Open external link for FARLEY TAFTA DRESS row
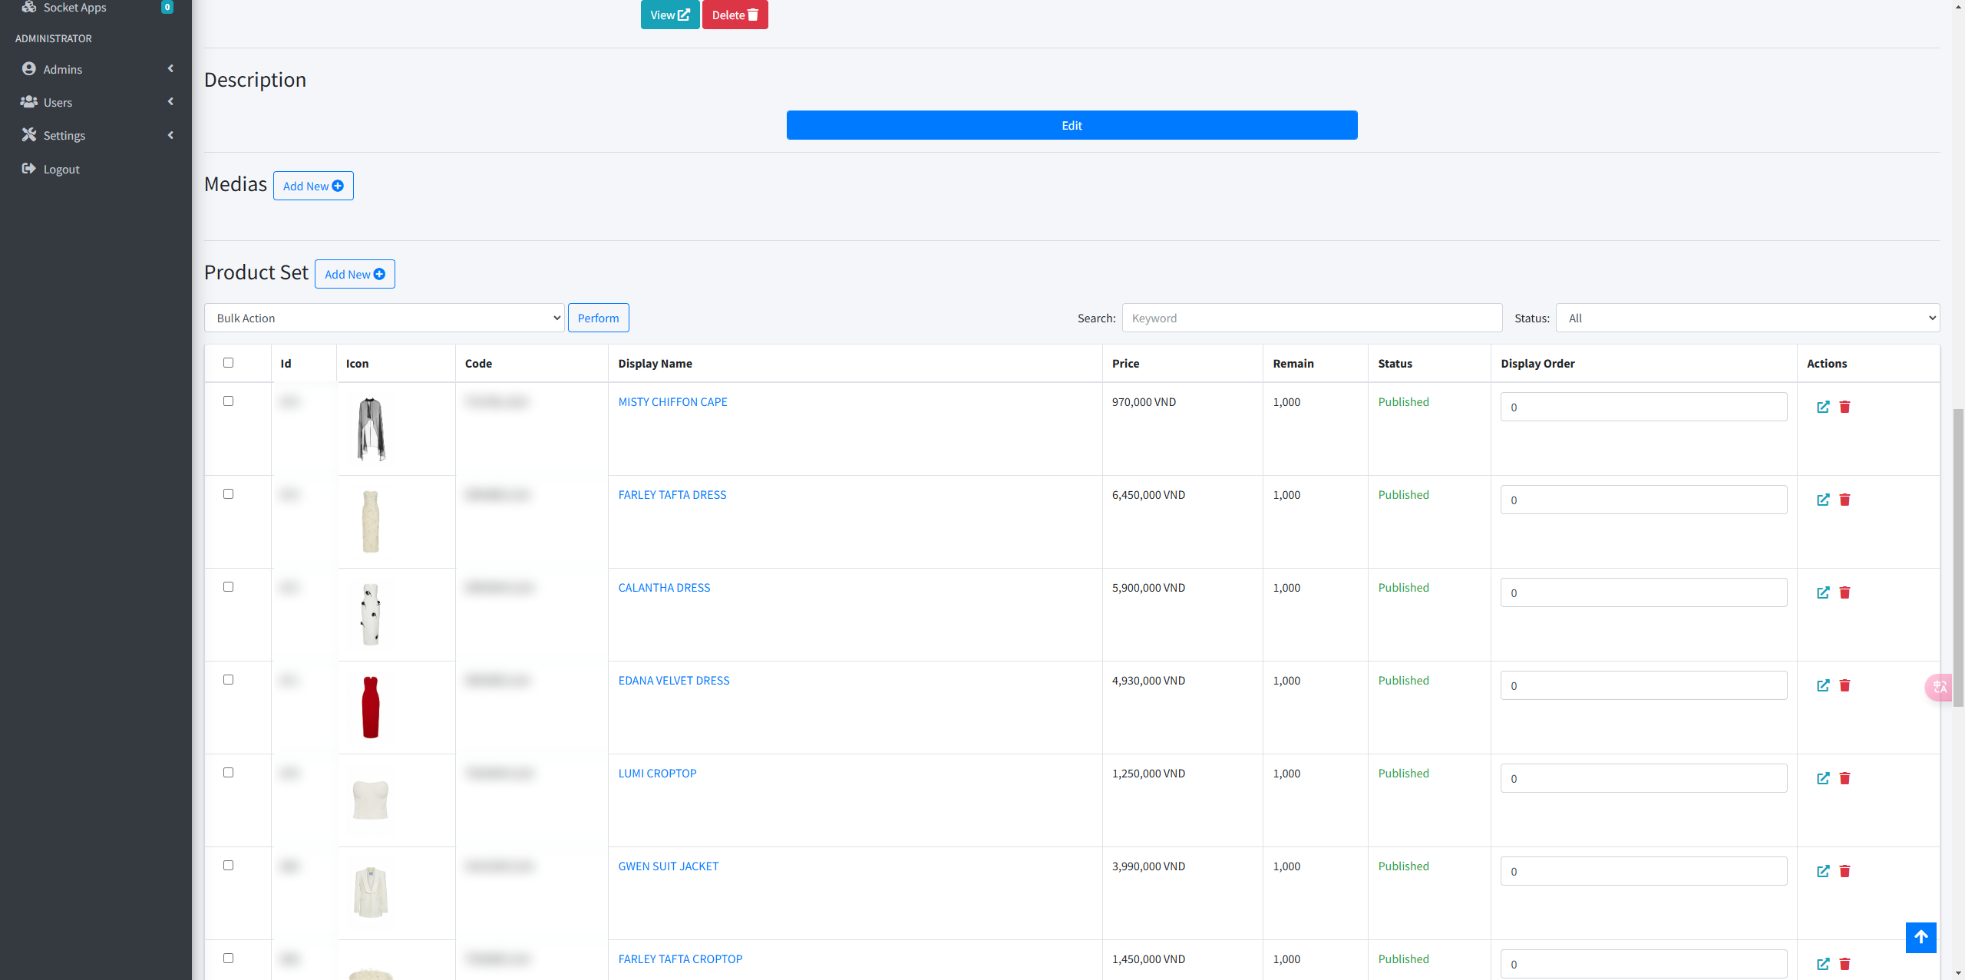Image resolution: width=1965 pixels, height=980 pixels. 1823,500
